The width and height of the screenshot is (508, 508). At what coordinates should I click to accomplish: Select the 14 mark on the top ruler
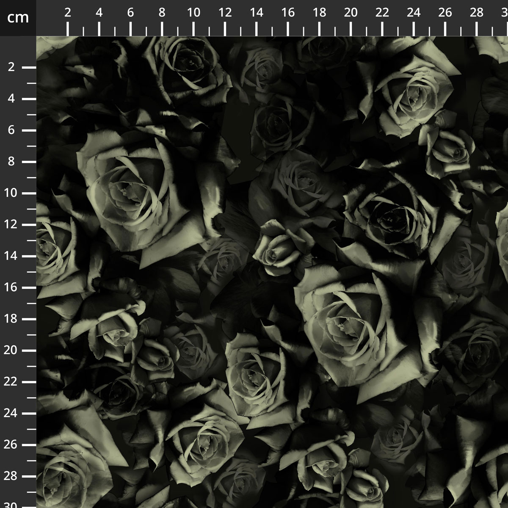tap(257, 13)
